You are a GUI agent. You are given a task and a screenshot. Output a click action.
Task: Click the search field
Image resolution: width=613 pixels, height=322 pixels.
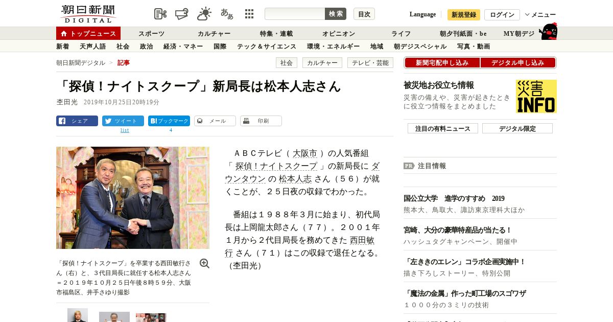tap(295, 14)
